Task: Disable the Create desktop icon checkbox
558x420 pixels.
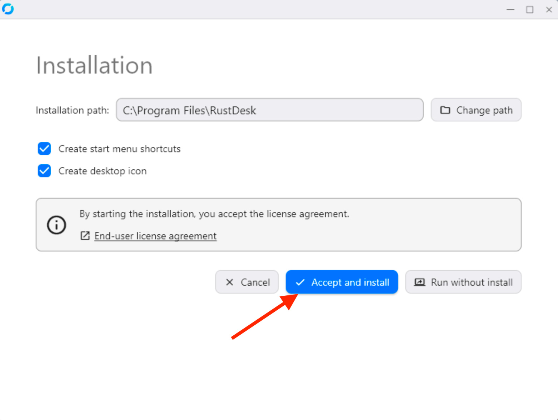Action: click(44, 171)
